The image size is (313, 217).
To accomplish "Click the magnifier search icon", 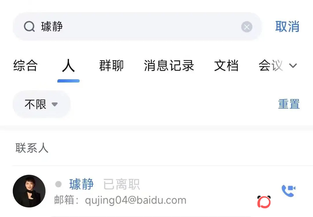I will click(x=29, y=27).
